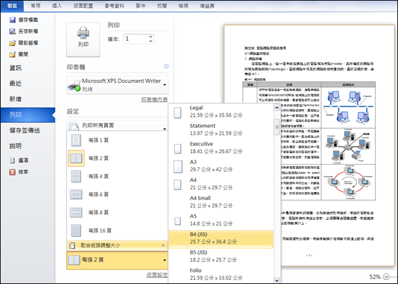Click the paper size list scrollbar thumb
Screen dimensions: 398x284
point(276,126)
